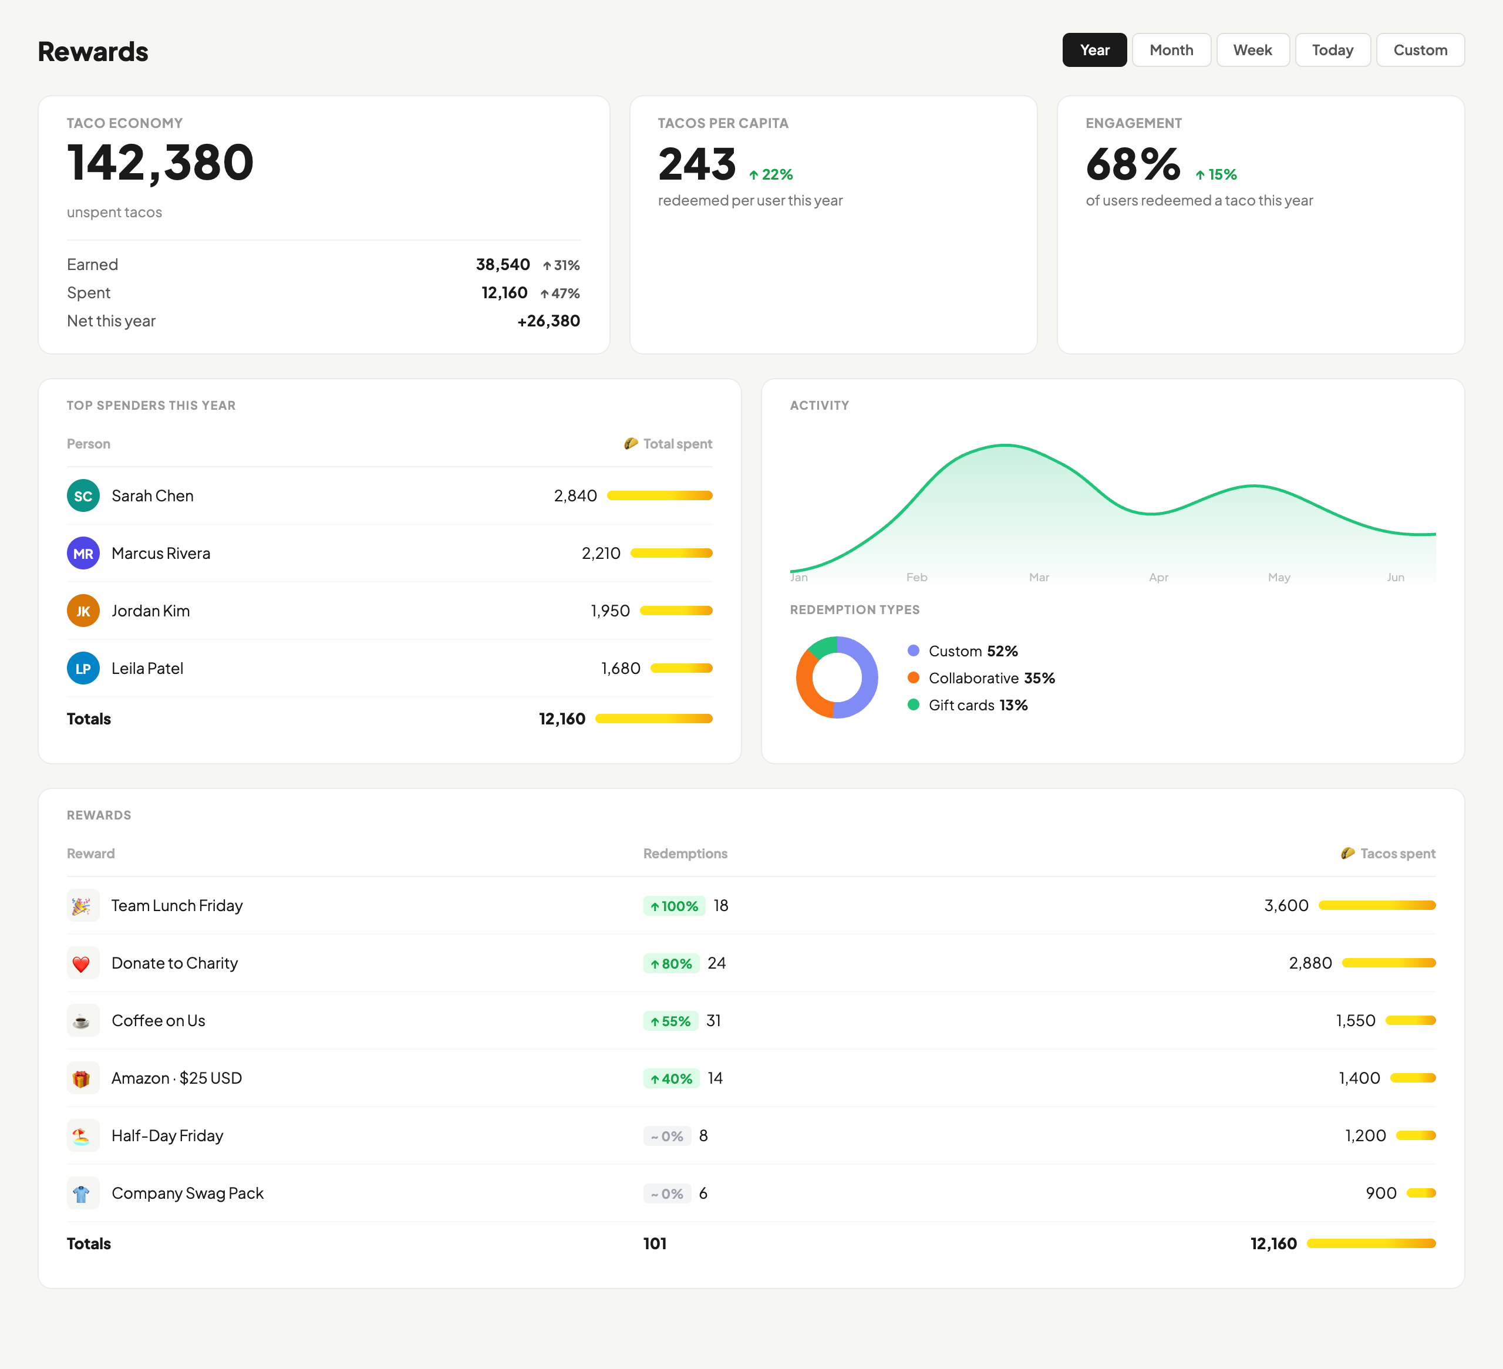Click Sarah Chen's spending bar
The height and width of the screenshot is (1369, 1503).
point(660,496)
